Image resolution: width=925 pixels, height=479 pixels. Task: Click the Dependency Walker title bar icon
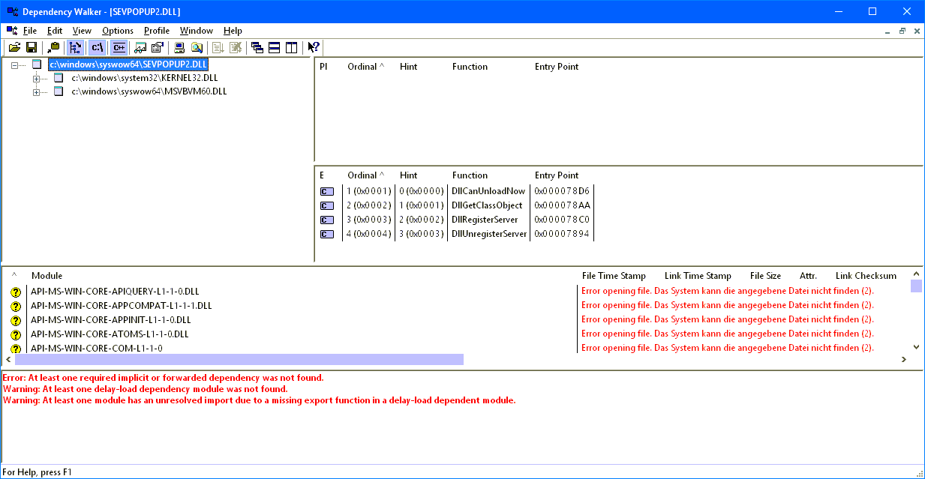tap(13, 11)
